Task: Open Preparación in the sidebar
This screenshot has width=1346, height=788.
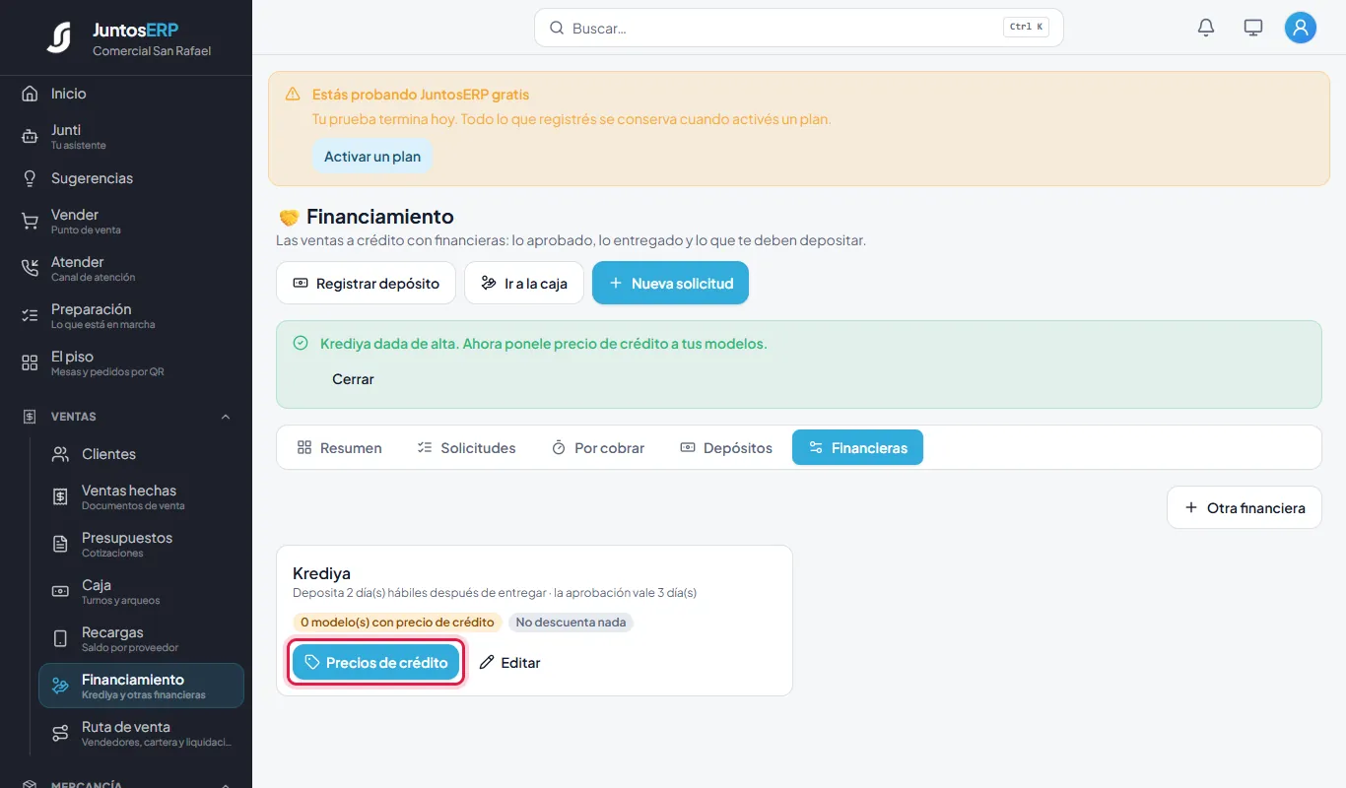Action: 126,315
